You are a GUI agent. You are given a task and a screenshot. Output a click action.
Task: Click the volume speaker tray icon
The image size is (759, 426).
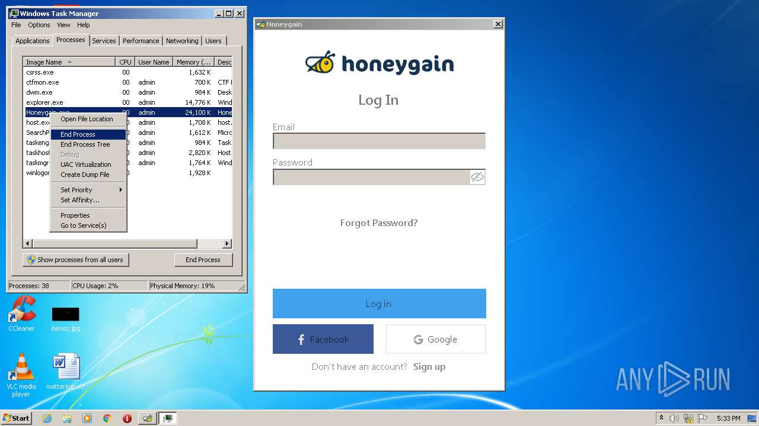[674, 418]
